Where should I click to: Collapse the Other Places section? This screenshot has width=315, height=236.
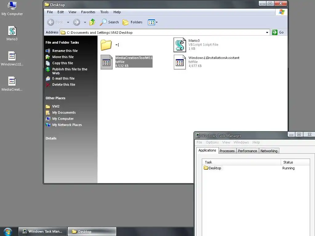point(55,98)
